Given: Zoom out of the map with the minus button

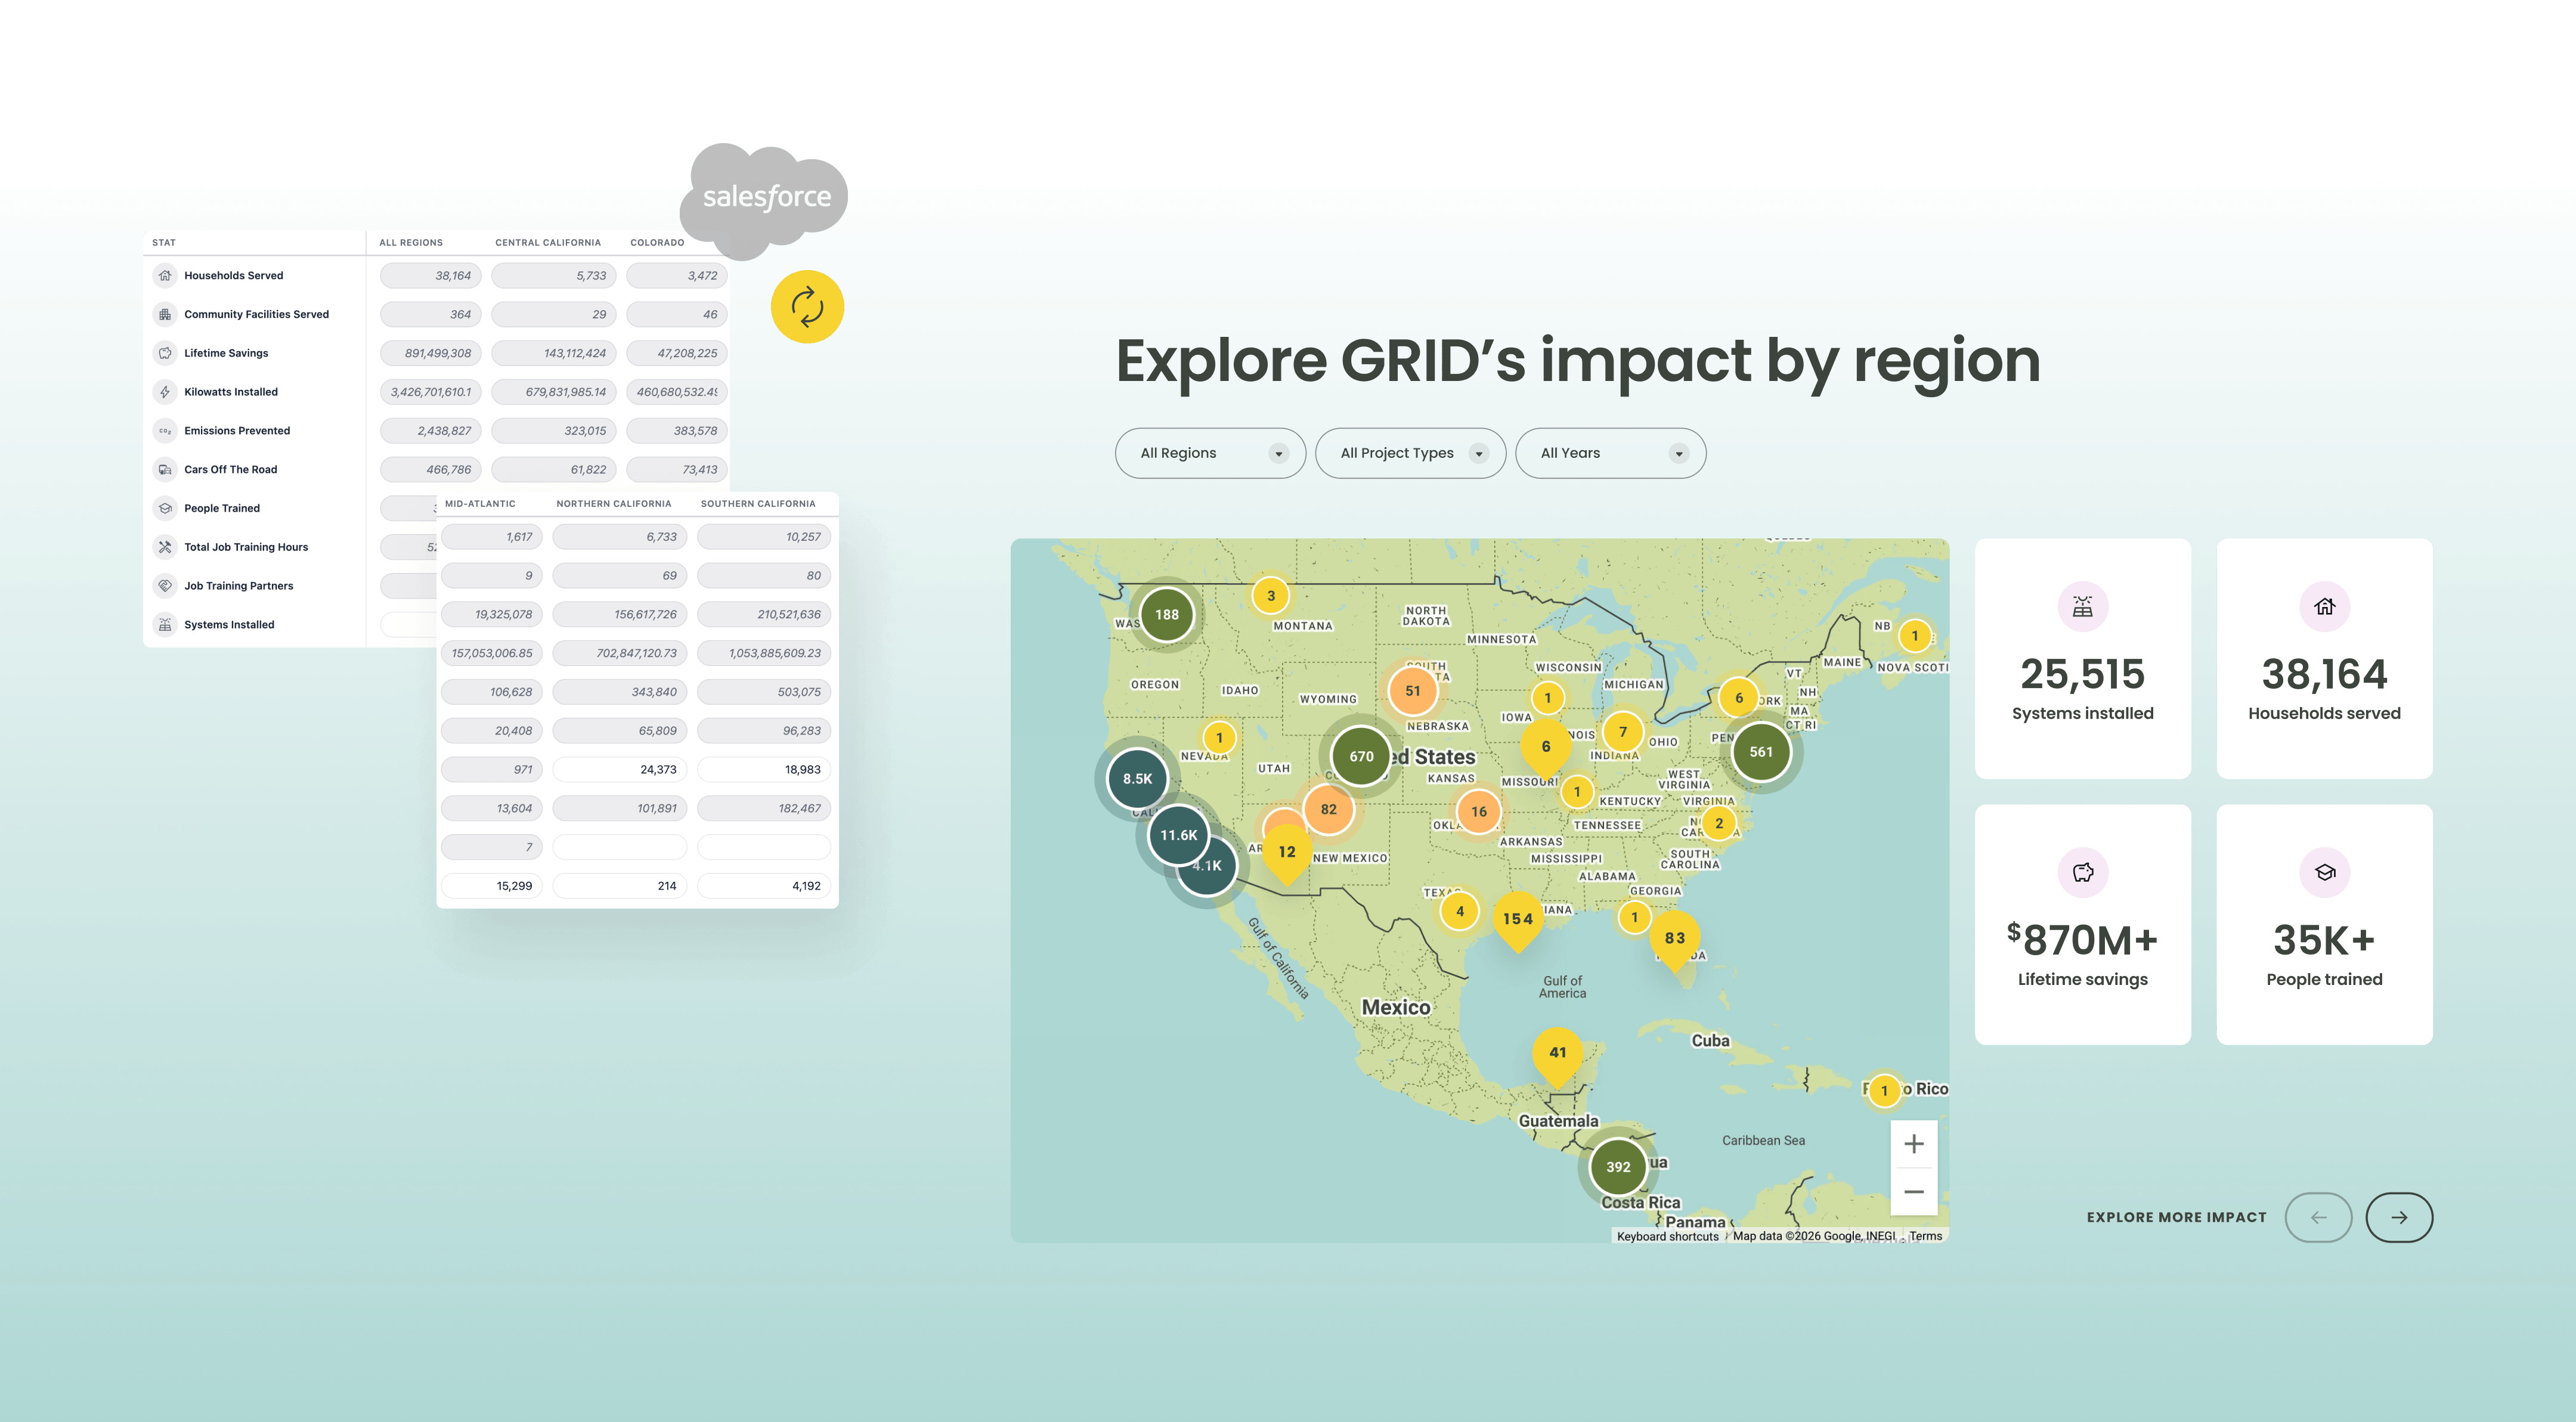Looking at the screenshot, I should (x=1913, y=1192).
